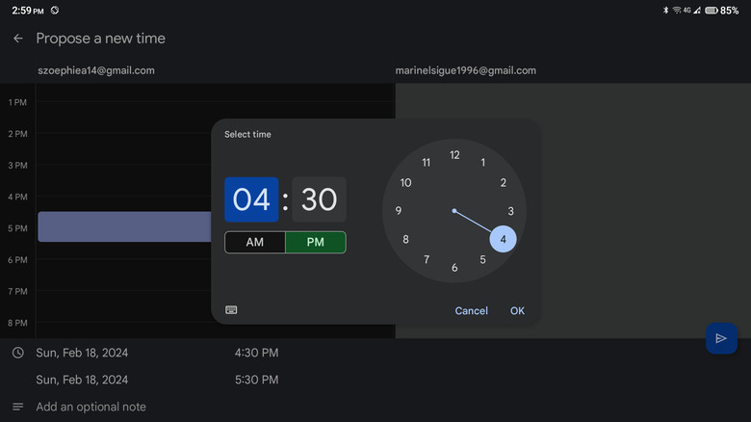
Task: Pick 10 on the clock dial
Action: pos(405,183)
